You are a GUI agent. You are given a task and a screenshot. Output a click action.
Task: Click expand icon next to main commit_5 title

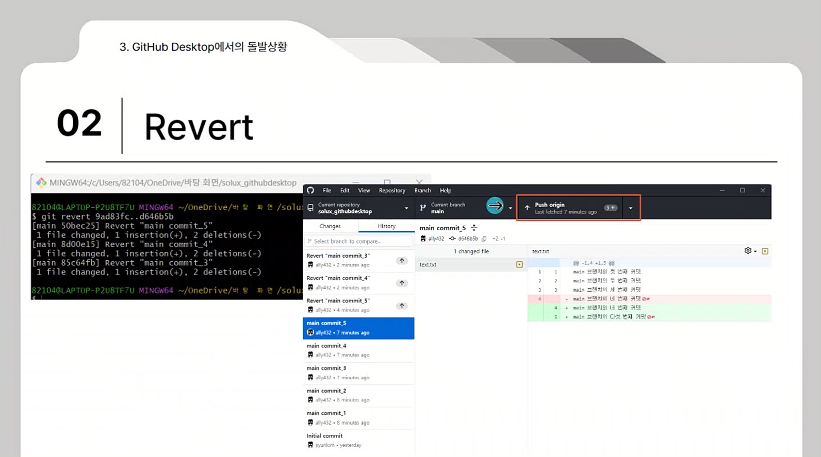[474, 228]
